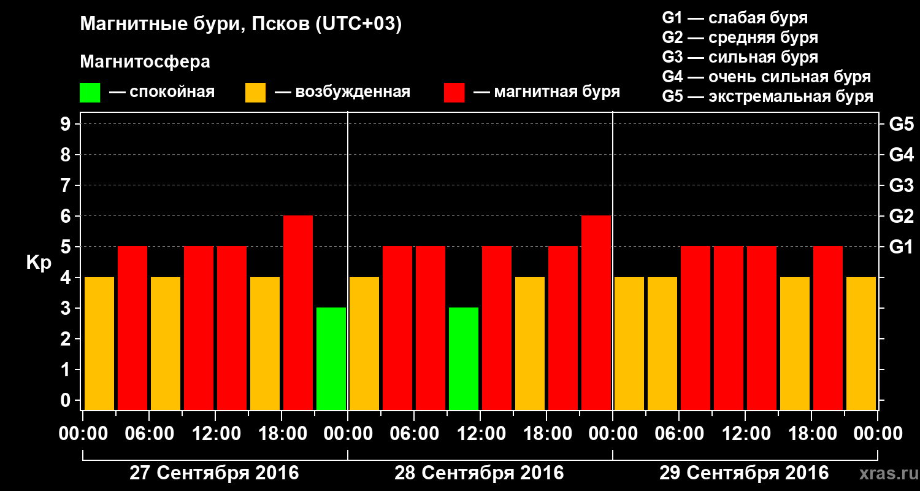Click the 'G1 — слабая буря' legend line
The width and height of the screenshot is (920, 491).
735,18
